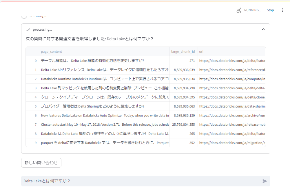
Task: Click the ja/delta/clone url cell
Action: coord(231,97)
